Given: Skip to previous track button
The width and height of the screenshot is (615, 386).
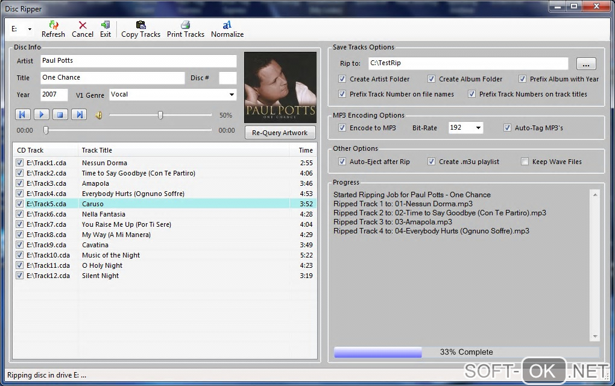Looking at the screenshot, I should tap(22, 115).
